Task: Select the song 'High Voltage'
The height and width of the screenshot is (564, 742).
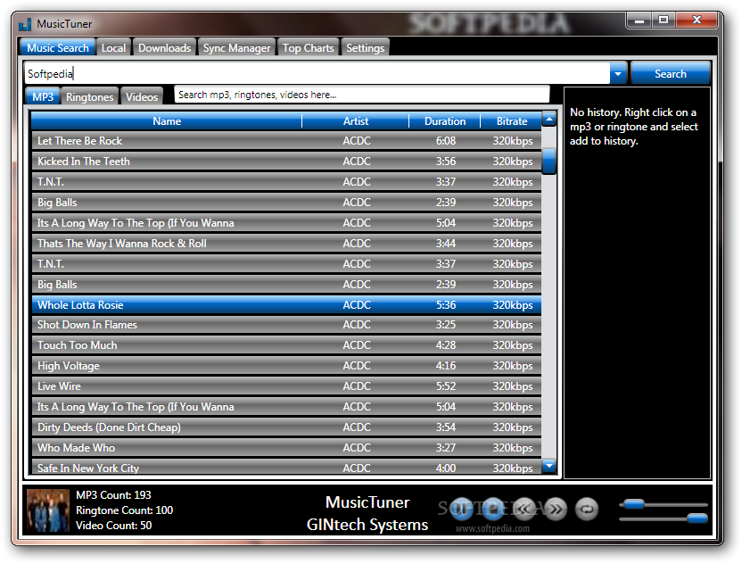Action: 286,366
